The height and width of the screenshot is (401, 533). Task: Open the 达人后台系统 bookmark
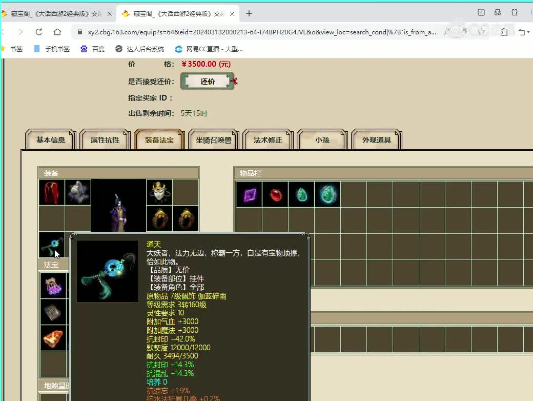point(139,49)
